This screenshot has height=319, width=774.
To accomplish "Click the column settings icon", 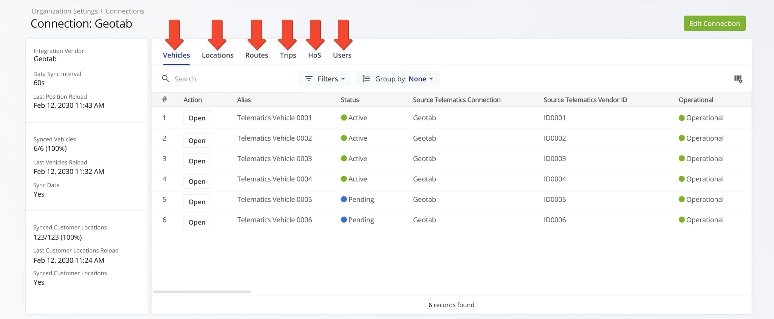I will point(738,79).
